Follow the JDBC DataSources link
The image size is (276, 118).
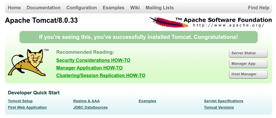[x=91, y=107]
